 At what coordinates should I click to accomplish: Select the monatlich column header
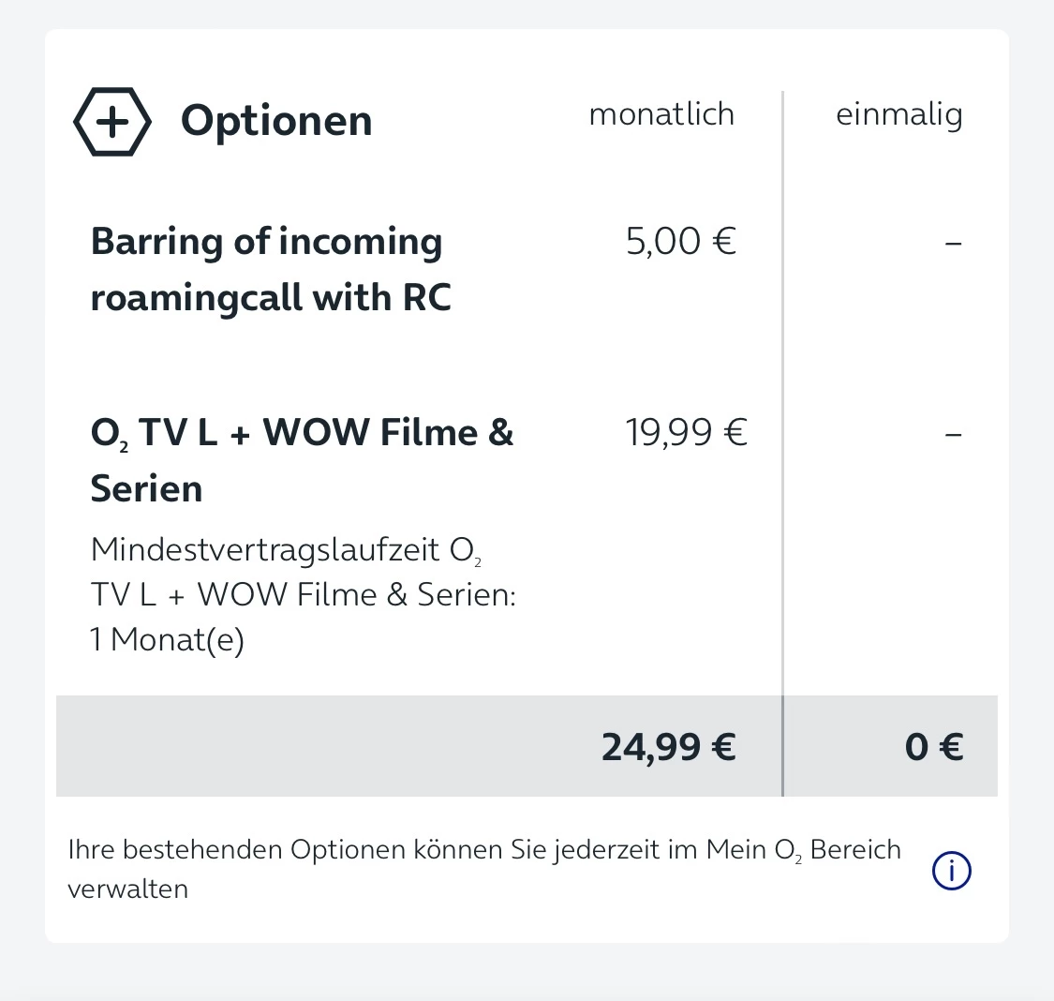coord(661,114)
